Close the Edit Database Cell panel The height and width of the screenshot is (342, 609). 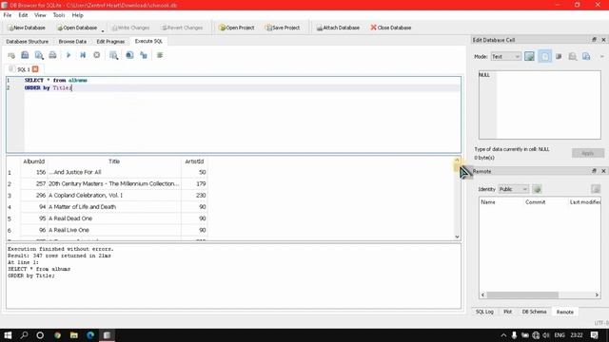603,40
